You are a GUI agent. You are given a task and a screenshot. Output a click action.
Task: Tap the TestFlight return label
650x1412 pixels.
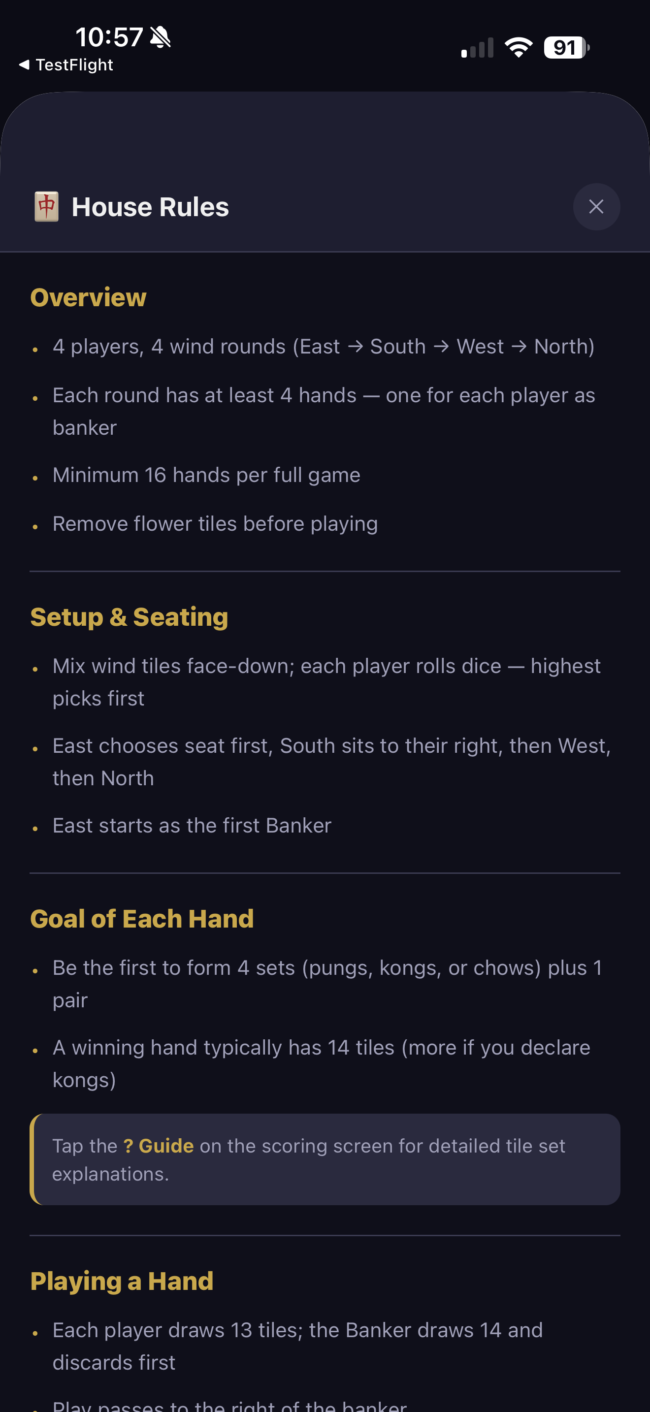(74, 64)
